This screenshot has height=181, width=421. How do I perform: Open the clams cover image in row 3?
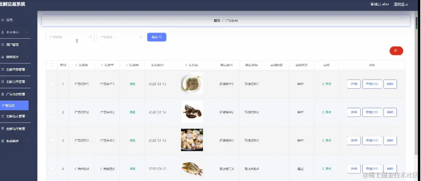(192, 140)
